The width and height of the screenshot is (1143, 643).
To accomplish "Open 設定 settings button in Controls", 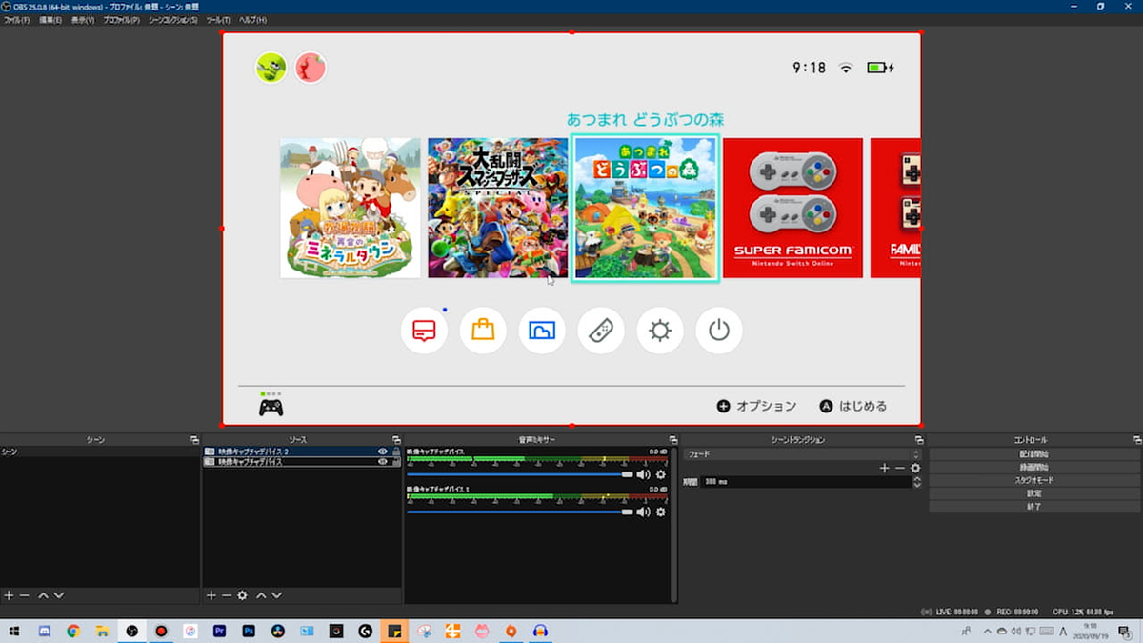I will tap(1034, 493).
